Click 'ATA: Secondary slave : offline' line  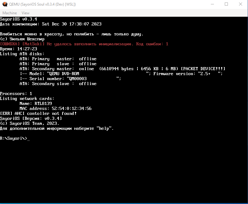click(x=58, y=84)
